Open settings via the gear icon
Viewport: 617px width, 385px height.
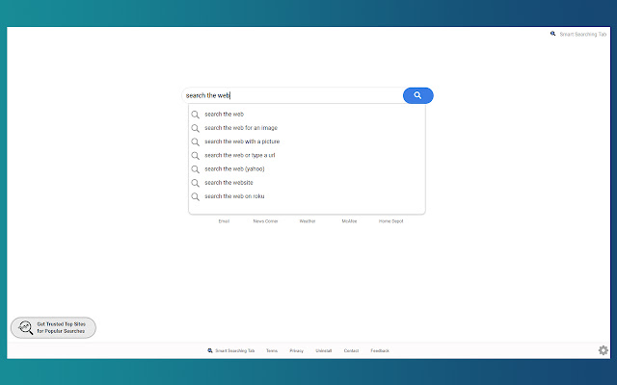[604, 350]
